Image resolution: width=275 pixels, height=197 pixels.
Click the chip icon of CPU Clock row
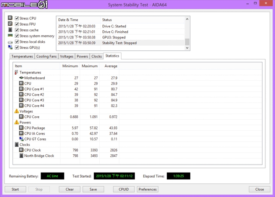[21, 150]
